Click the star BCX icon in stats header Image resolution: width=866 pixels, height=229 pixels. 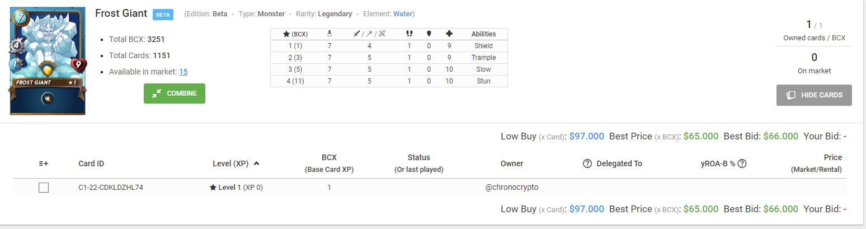point(286,34)
